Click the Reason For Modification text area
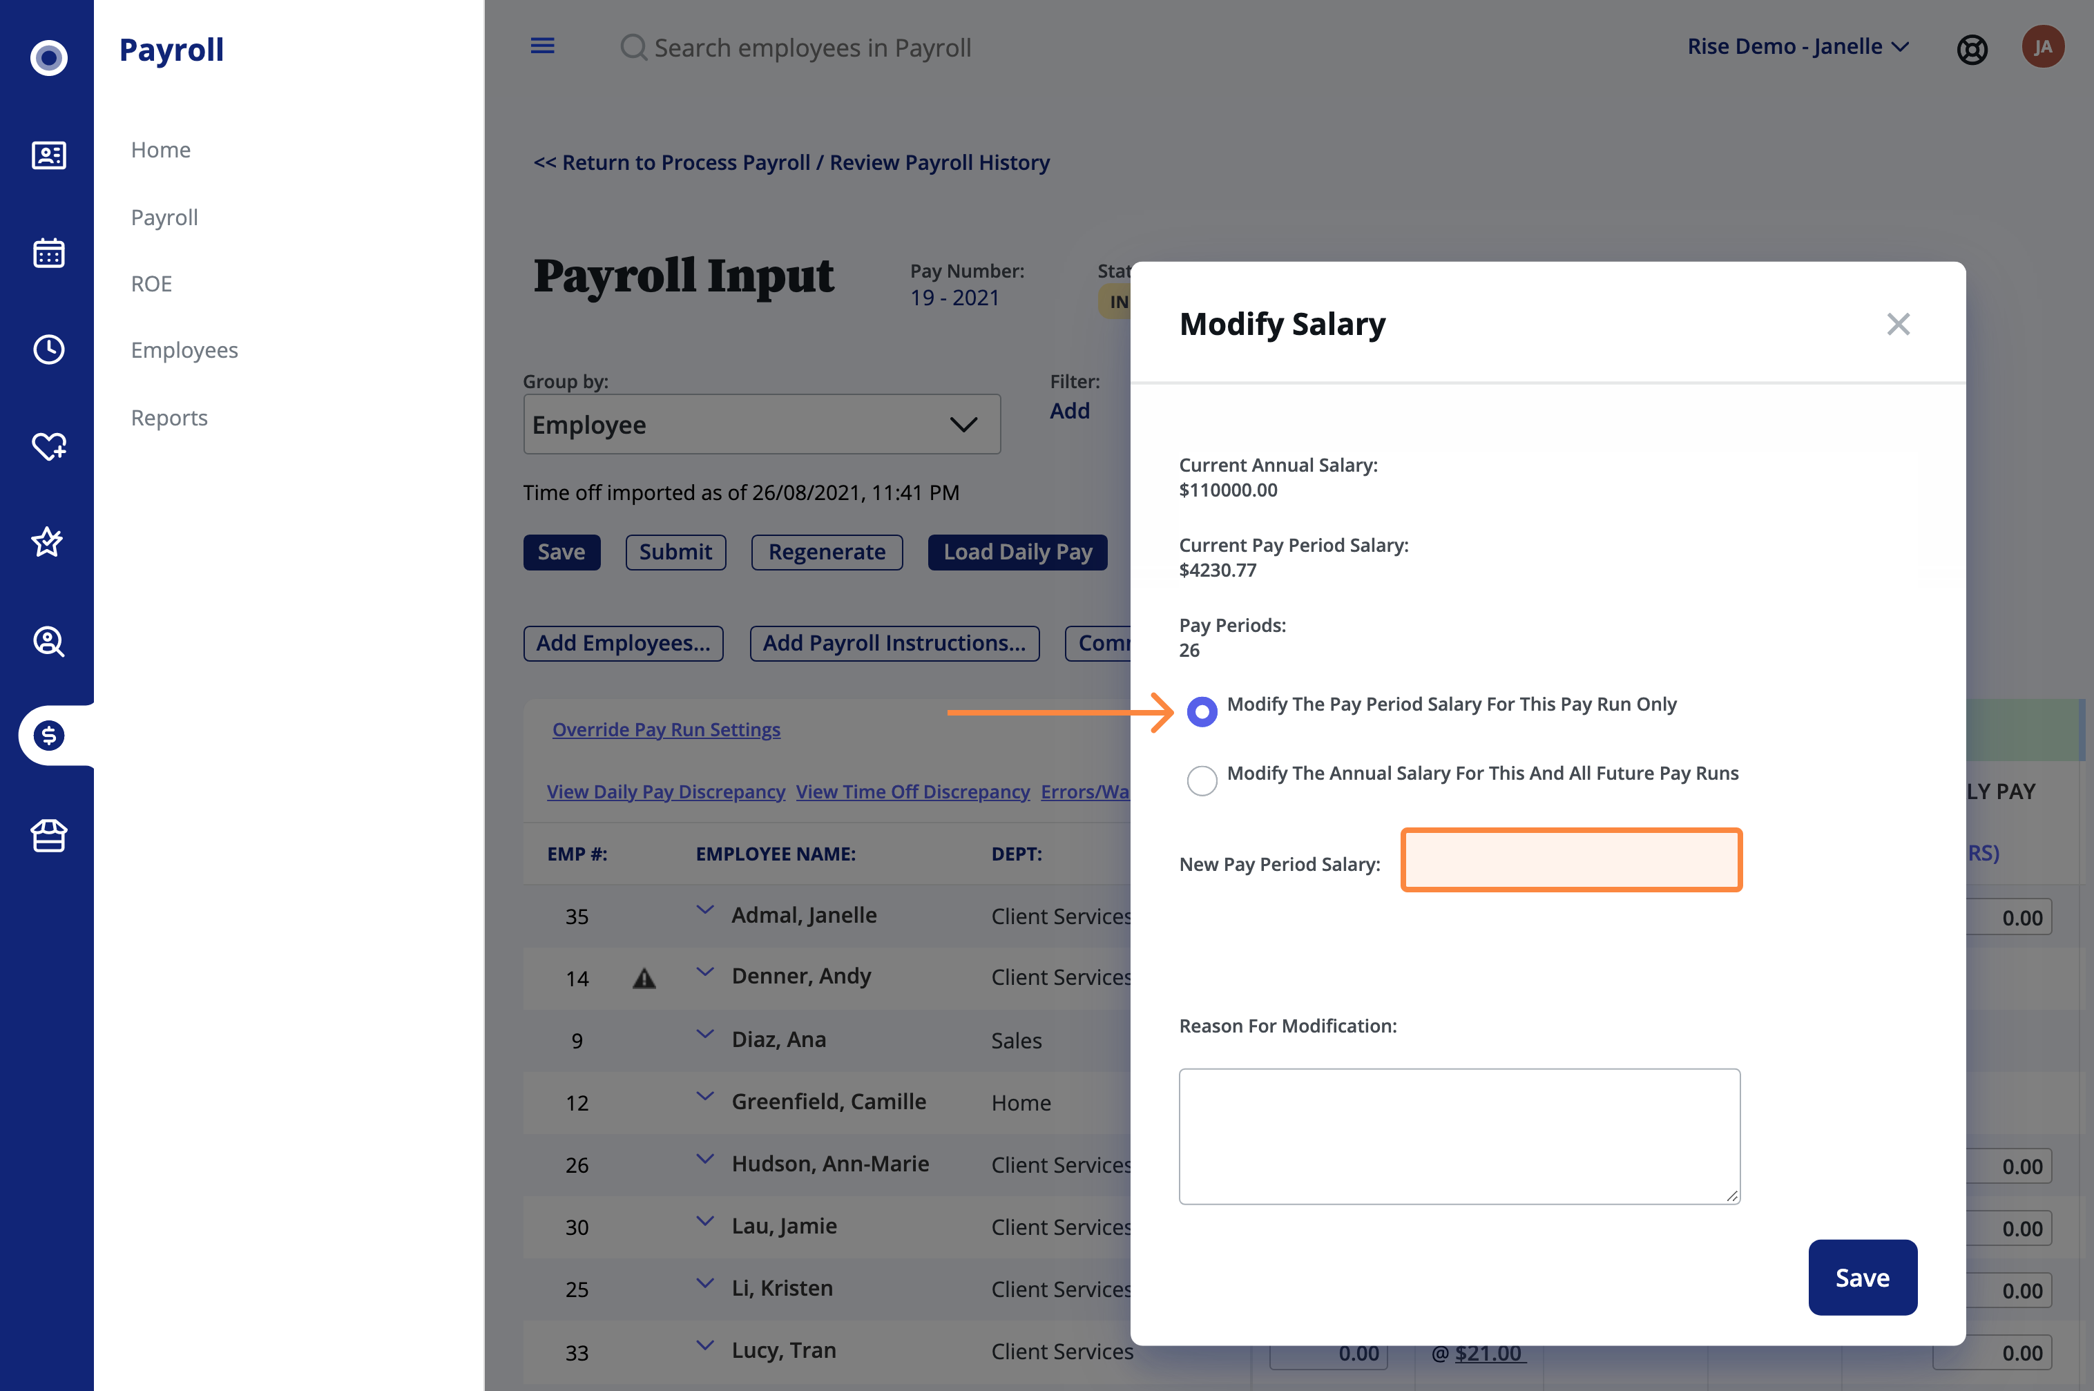This screenshot has width=2094, height=1391. click(1459, 1136)
